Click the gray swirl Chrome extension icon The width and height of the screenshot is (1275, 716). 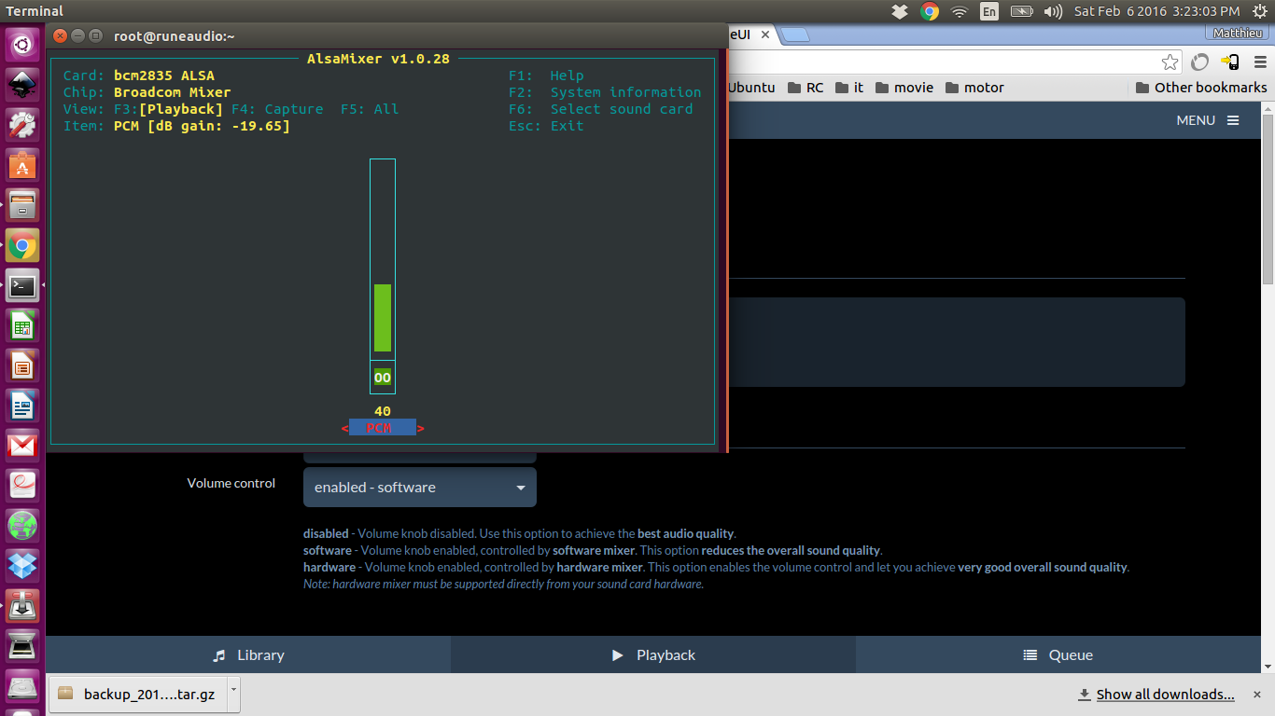pos(1200,62)
